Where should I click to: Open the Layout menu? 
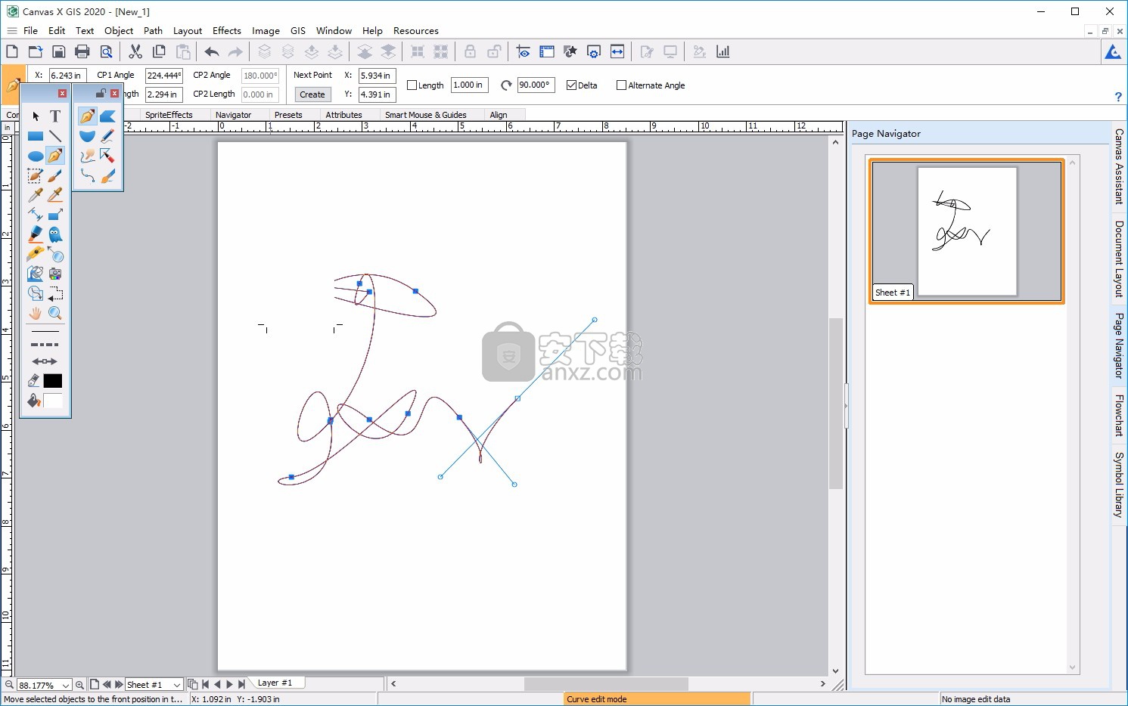tap(188, 31)
